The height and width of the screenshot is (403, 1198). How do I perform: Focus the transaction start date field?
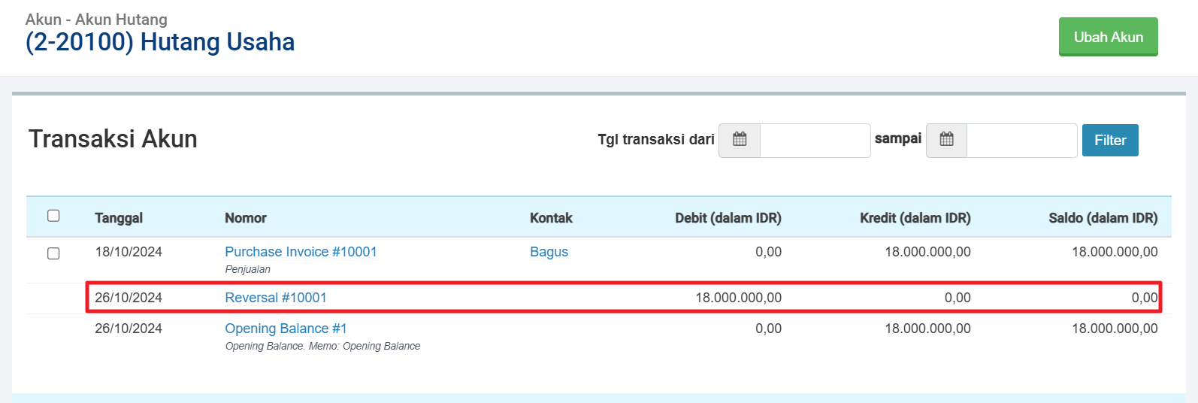click(x=815, y=141)
